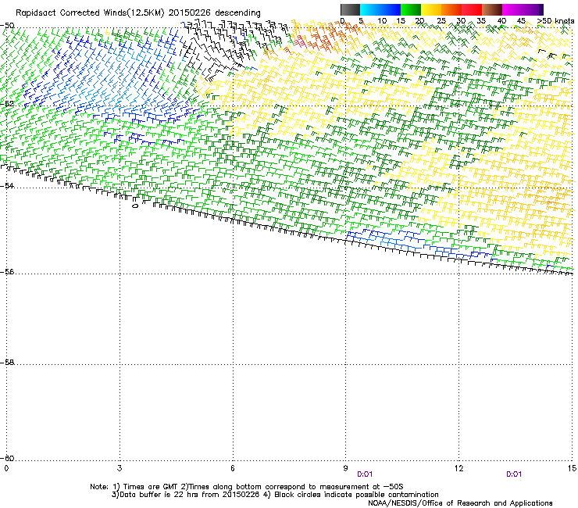The width and height of the screenshot is (578, 508).
Task: Click the legend label '45'
Action: (x=521, y=20)
